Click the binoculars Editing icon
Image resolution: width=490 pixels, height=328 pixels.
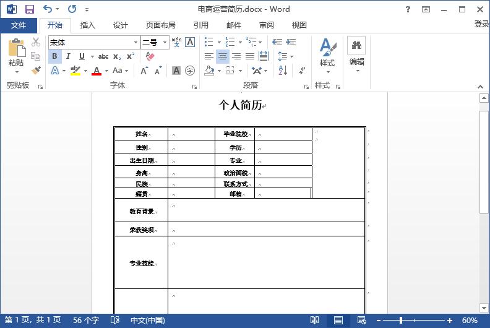point(356,45)
